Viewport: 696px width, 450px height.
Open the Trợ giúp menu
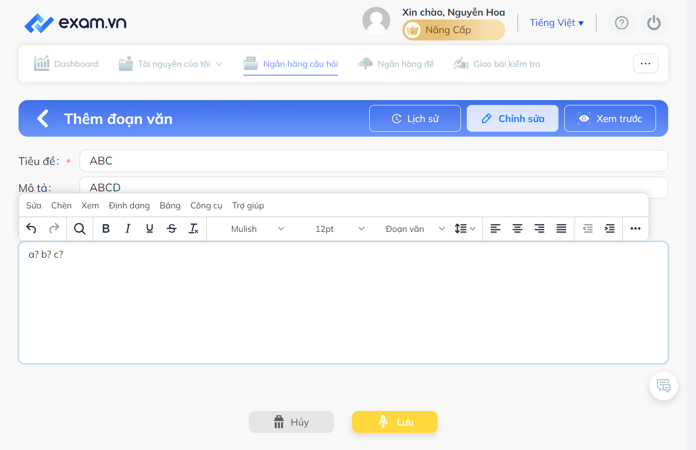coord(248,205)
